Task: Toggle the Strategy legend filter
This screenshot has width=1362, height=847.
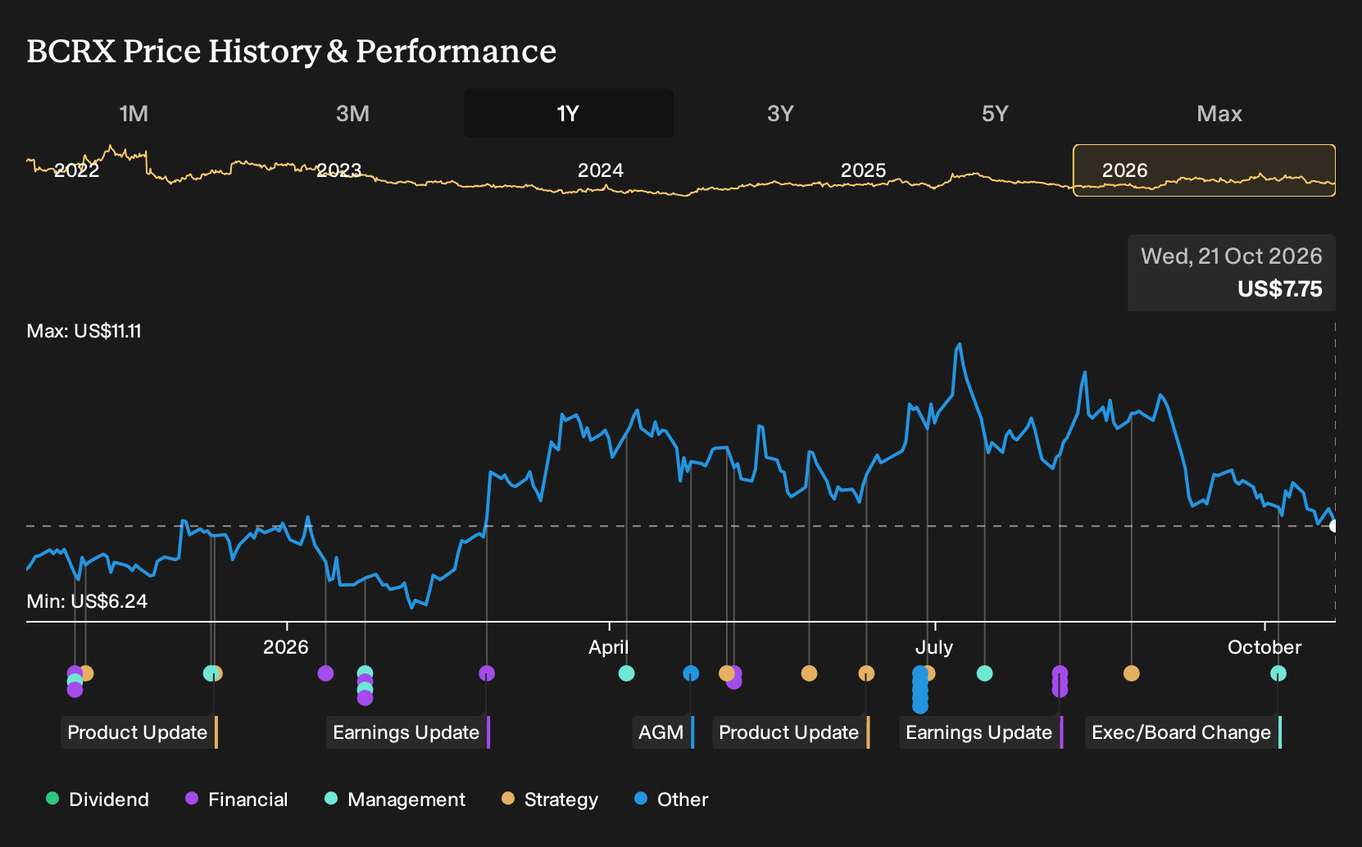Action: [x=550, y=799]
